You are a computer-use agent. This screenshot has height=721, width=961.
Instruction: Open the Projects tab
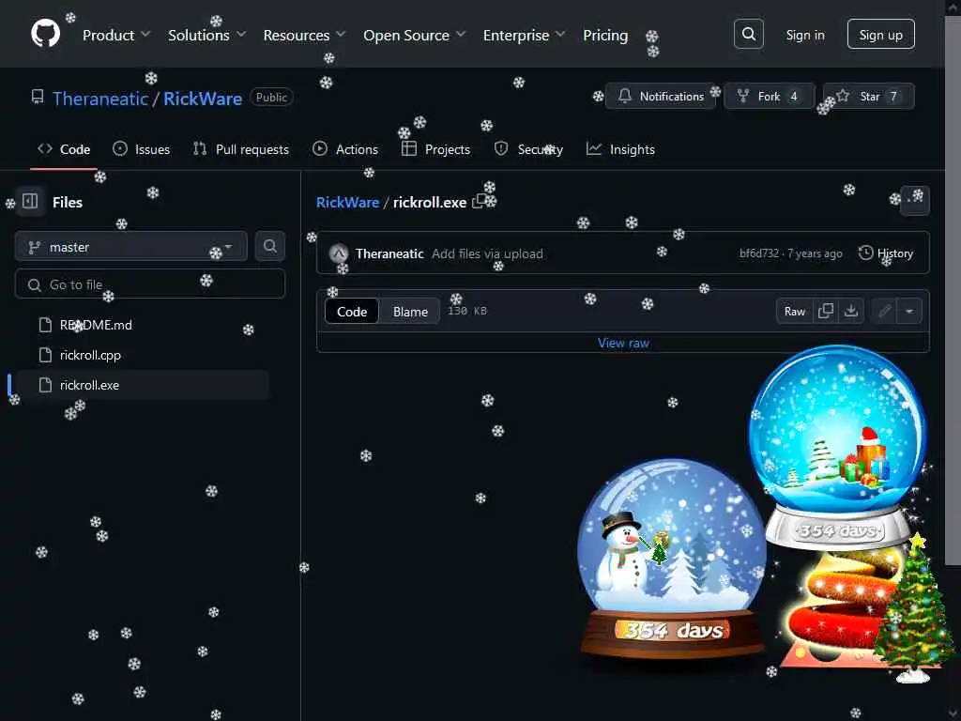pyautogui.click(x=435, y=149)
